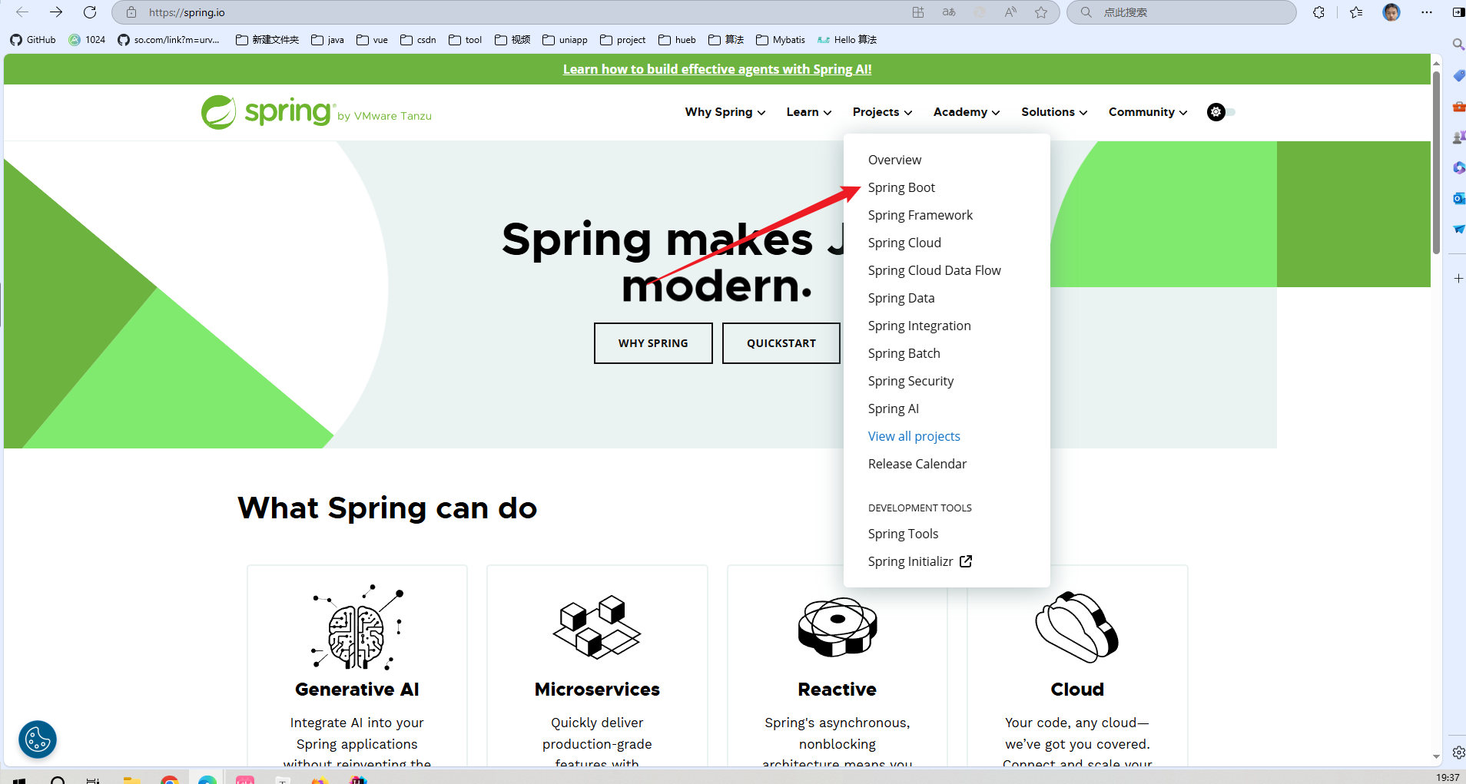Open the GitHub bookmark

[x=33, y=40]
